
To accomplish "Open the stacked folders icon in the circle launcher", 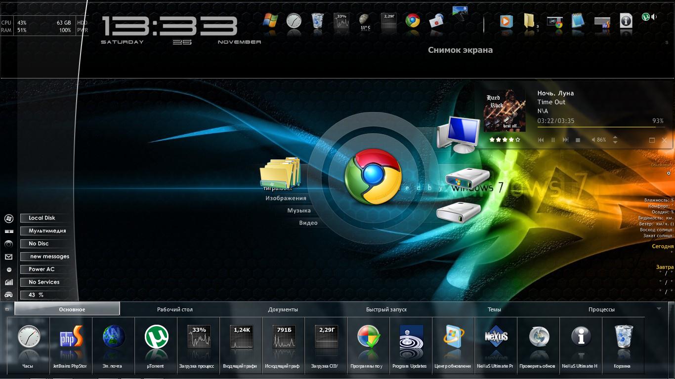I will click(x=281, y=174).
